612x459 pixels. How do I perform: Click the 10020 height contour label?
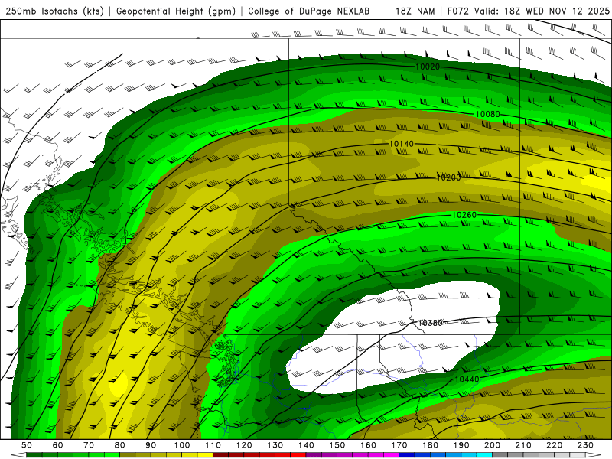click(x=428, y=67)
